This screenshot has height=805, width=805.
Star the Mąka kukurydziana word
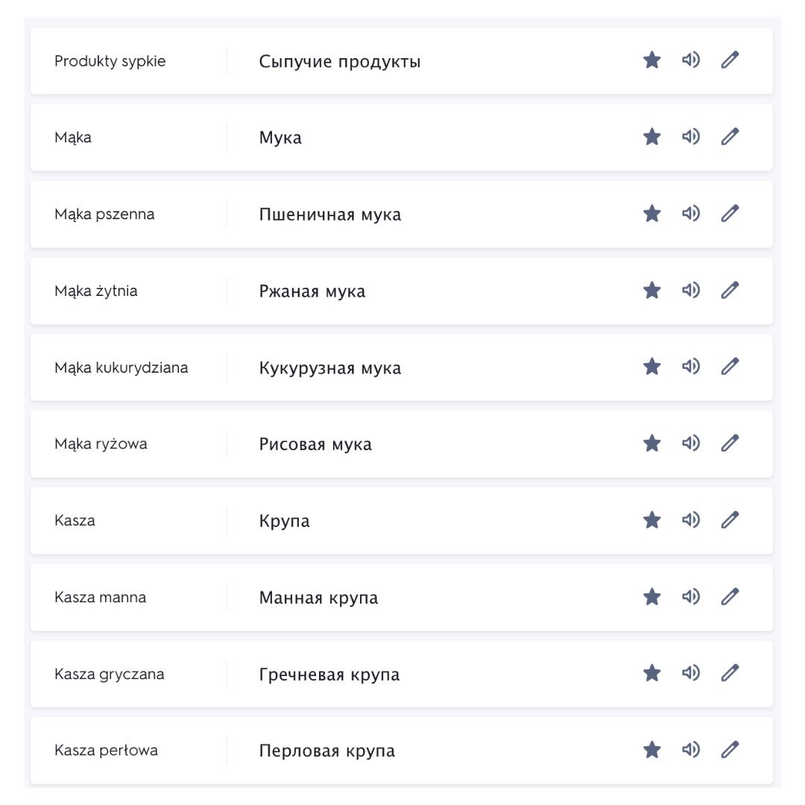(652, 367)
